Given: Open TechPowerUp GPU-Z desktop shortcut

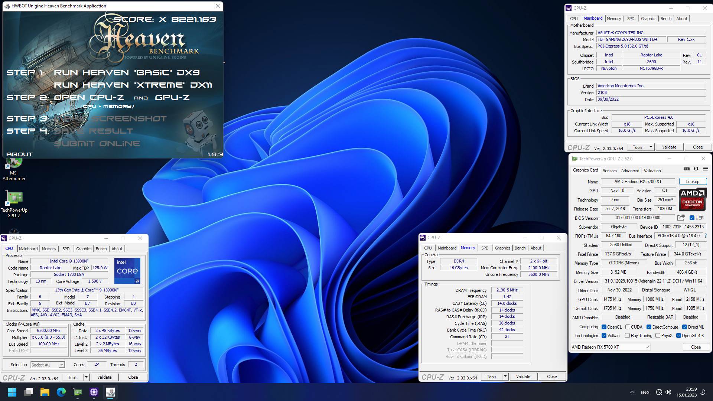Looking at the screenshot, I should (14, 204).
